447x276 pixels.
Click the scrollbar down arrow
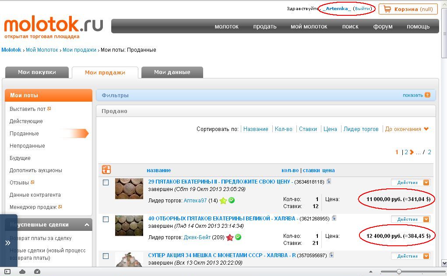(444, 263)
